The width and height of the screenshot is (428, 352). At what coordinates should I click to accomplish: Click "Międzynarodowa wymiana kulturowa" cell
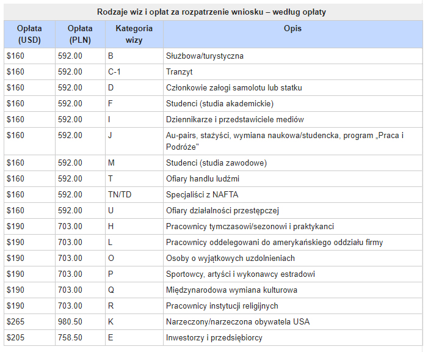[292, 290]
